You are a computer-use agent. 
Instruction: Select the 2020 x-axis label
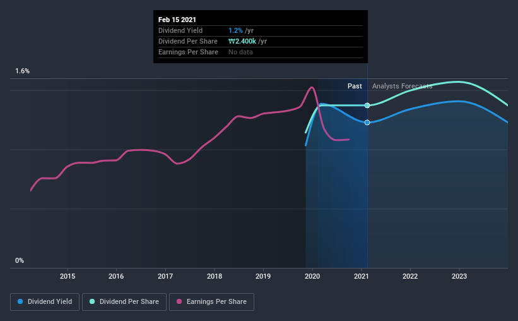312,276
